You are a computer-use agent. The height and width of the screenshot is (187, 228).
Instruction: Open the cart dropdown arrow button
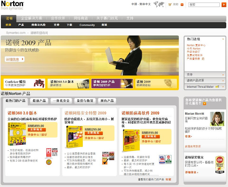tap(182, 5)
